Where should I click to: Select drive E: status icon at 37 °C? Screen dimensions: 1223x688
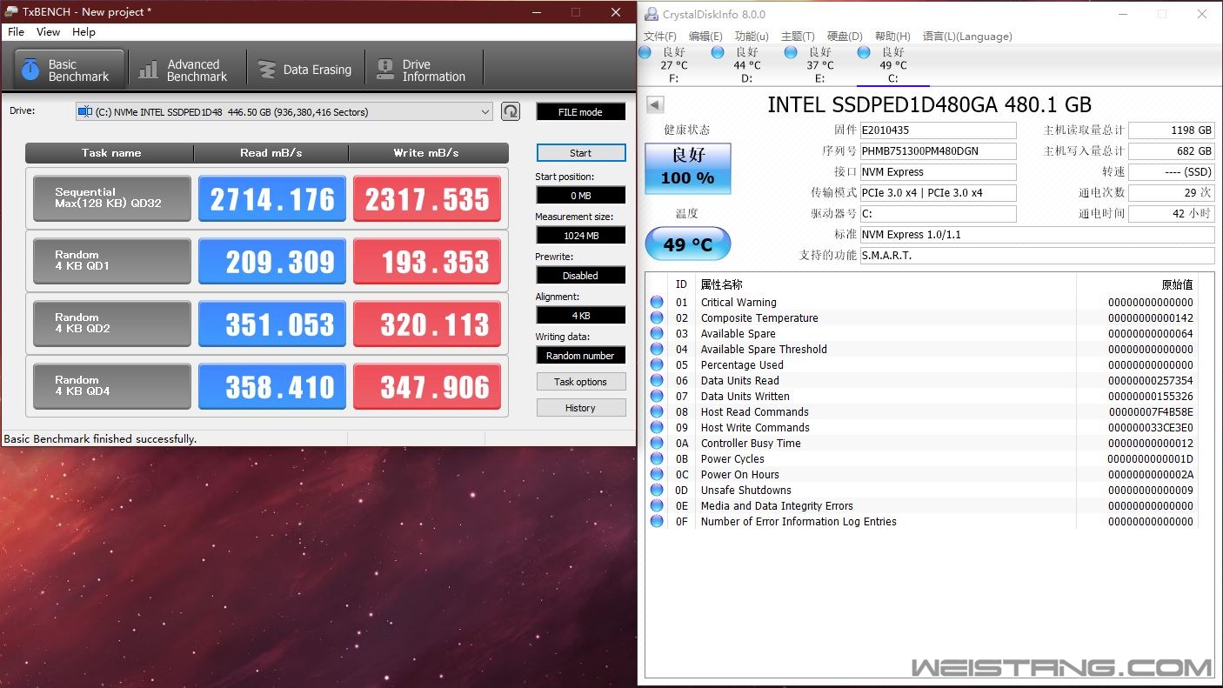pyautogui.click(x=791, y=53)
